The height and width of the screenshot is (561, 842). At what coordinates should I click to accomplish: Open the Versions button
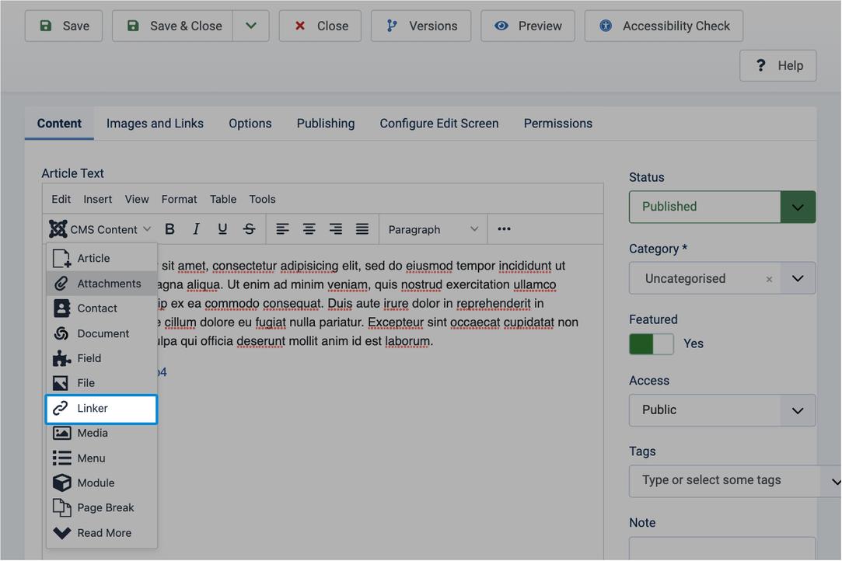pyautogui.click(x=421, y=26)
